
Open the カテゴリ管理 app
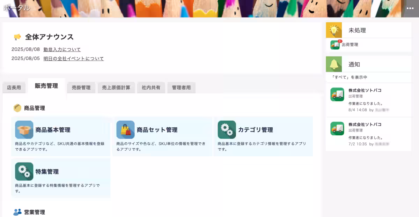[256, 129]
